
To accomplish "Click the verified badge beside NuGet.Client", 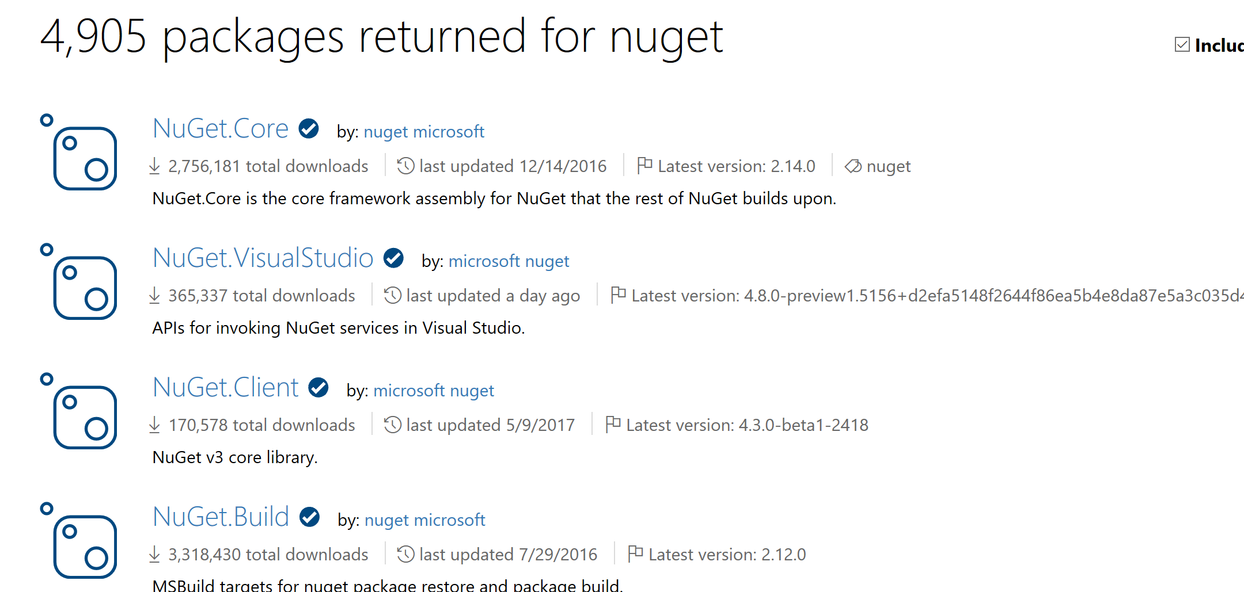I will point(318,387).
